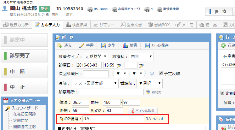Click the 院外処方 tag icon

pos(221,119)
